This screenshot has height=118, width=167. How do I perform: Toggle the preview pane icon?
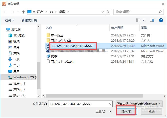point(152,20)
